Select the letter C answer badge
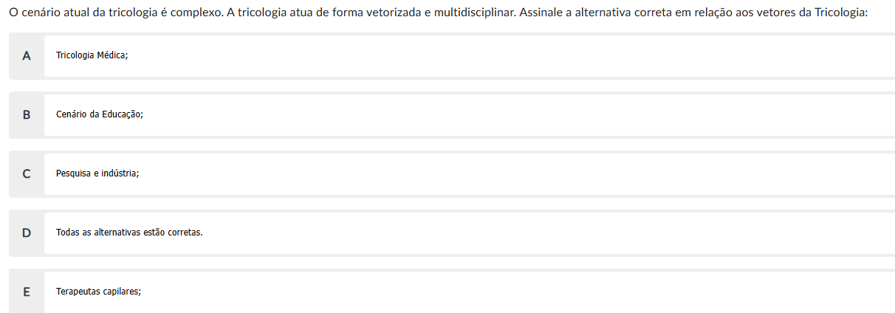895x313 pixels. [27, 173]
